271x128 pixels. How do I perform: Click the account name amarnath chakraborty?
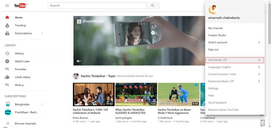pos(224,18)
